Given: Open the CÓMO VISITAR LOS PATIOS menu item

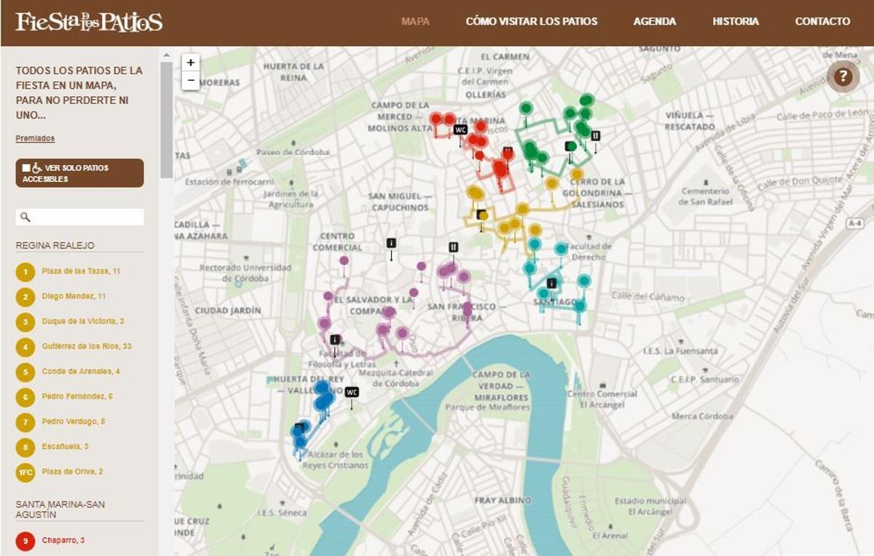Looking at the screenshot, I should pyautogui.click(x=531, y=21).
